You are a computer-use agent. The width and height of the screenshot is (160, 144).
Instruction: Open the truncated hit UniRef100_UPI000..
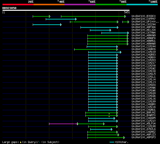pyautogui.click(x=145, y=22)
